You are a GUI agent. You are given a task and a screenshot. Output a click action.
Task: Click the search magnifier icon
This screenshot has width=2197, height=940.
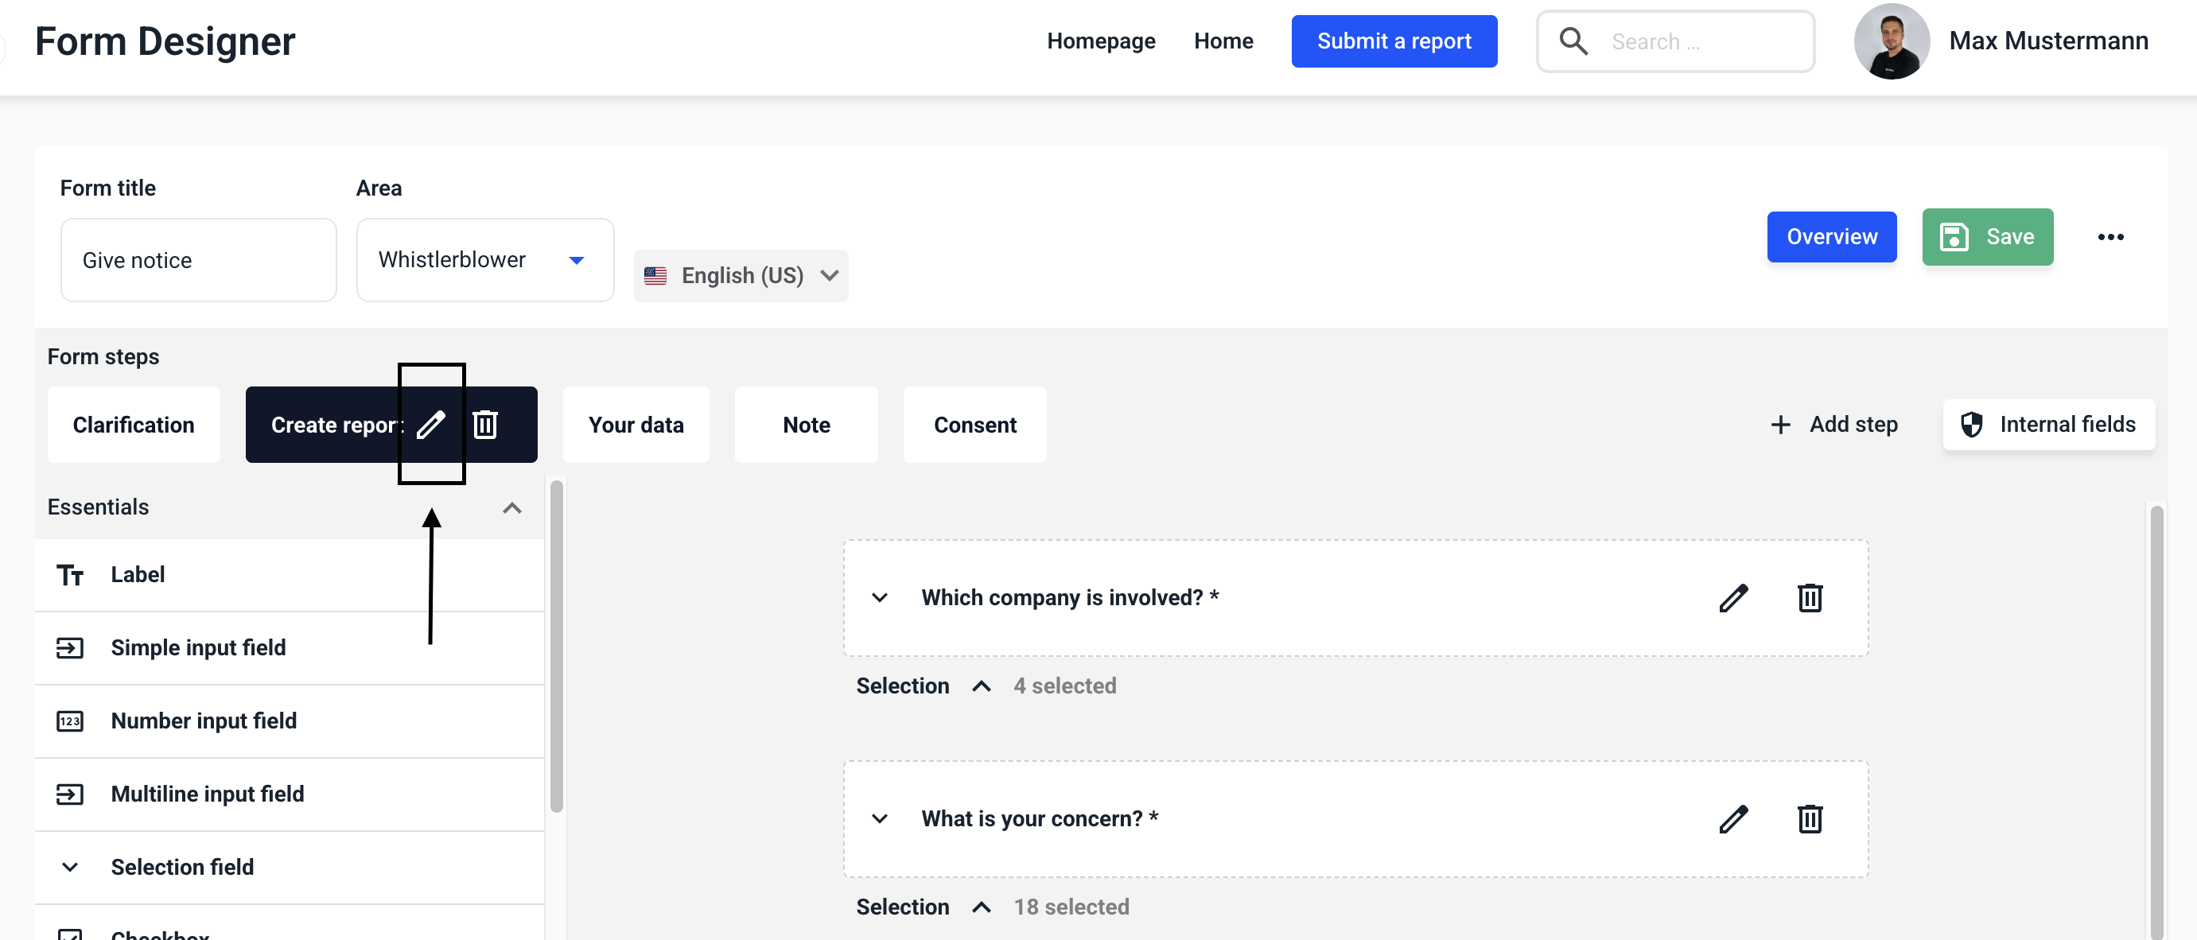coord(1573,41)
